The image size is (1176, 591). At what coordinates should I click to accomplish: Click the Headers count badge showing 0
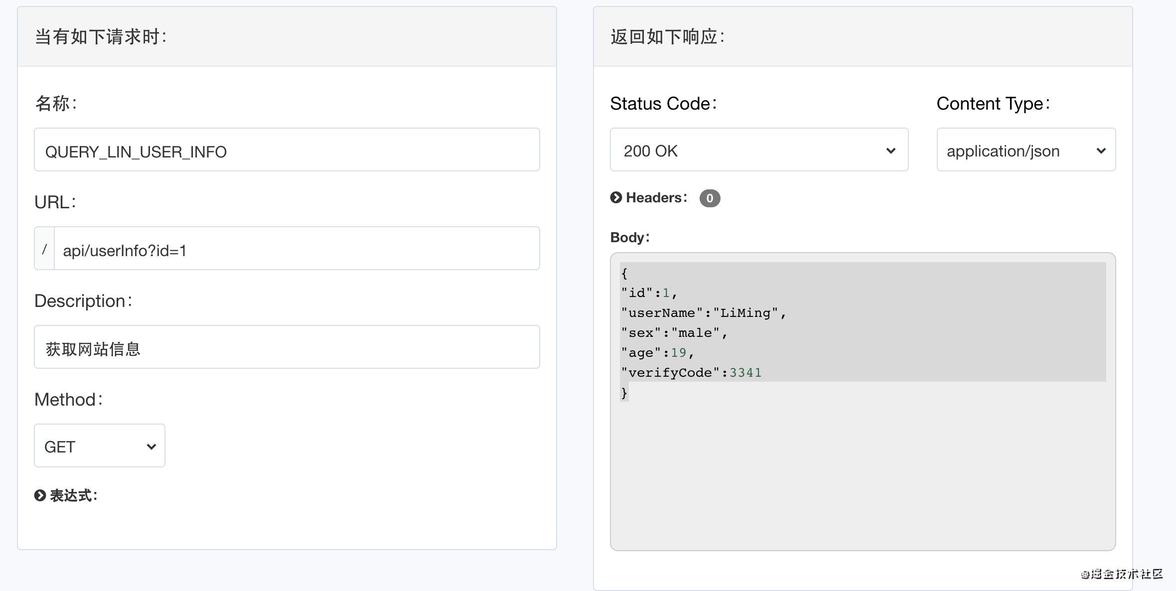[x=710, y=198]
